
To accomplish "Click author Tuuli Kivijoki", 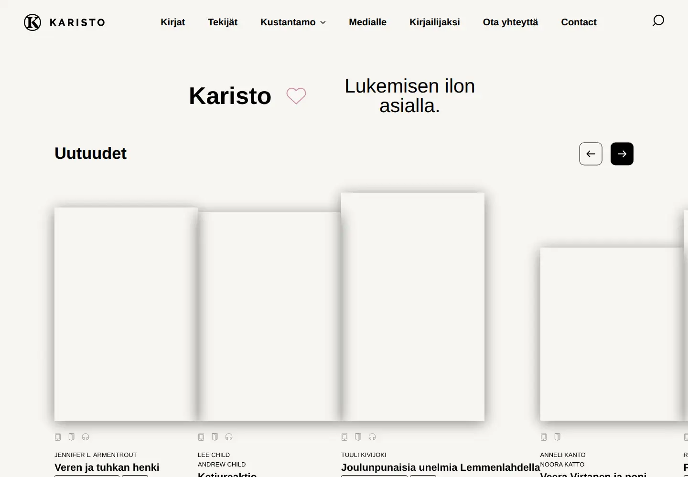I will tap(364, 455).
